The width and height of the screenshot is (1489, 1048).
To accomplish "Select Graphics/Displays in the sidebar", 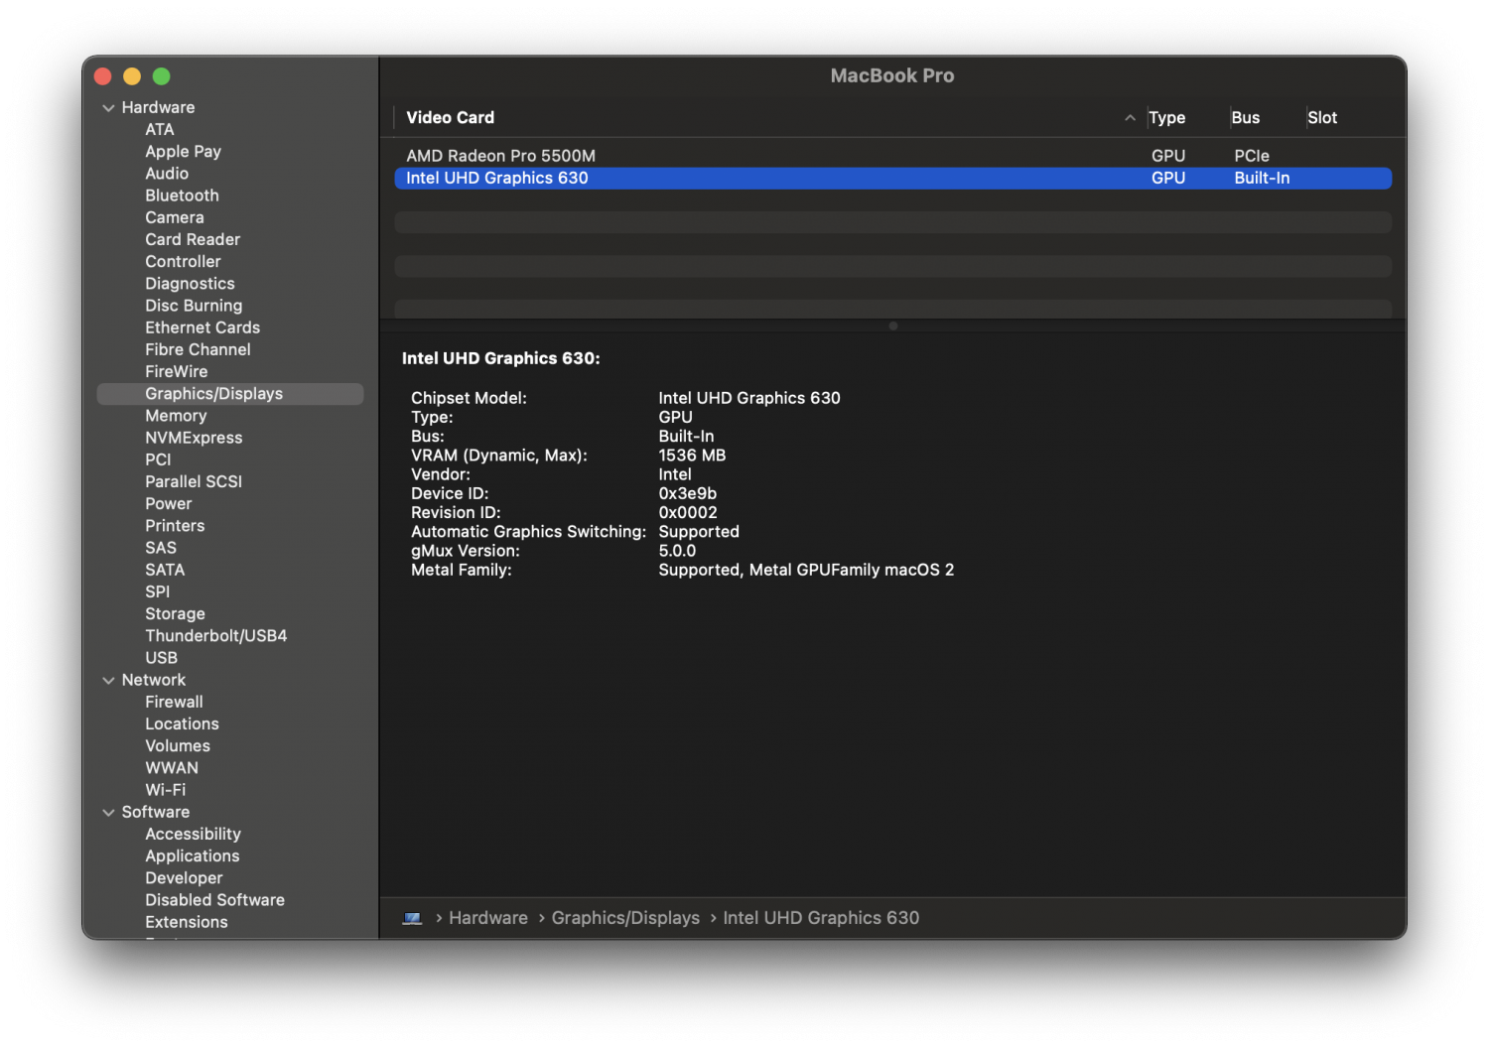I will click(x=214, y=393).
